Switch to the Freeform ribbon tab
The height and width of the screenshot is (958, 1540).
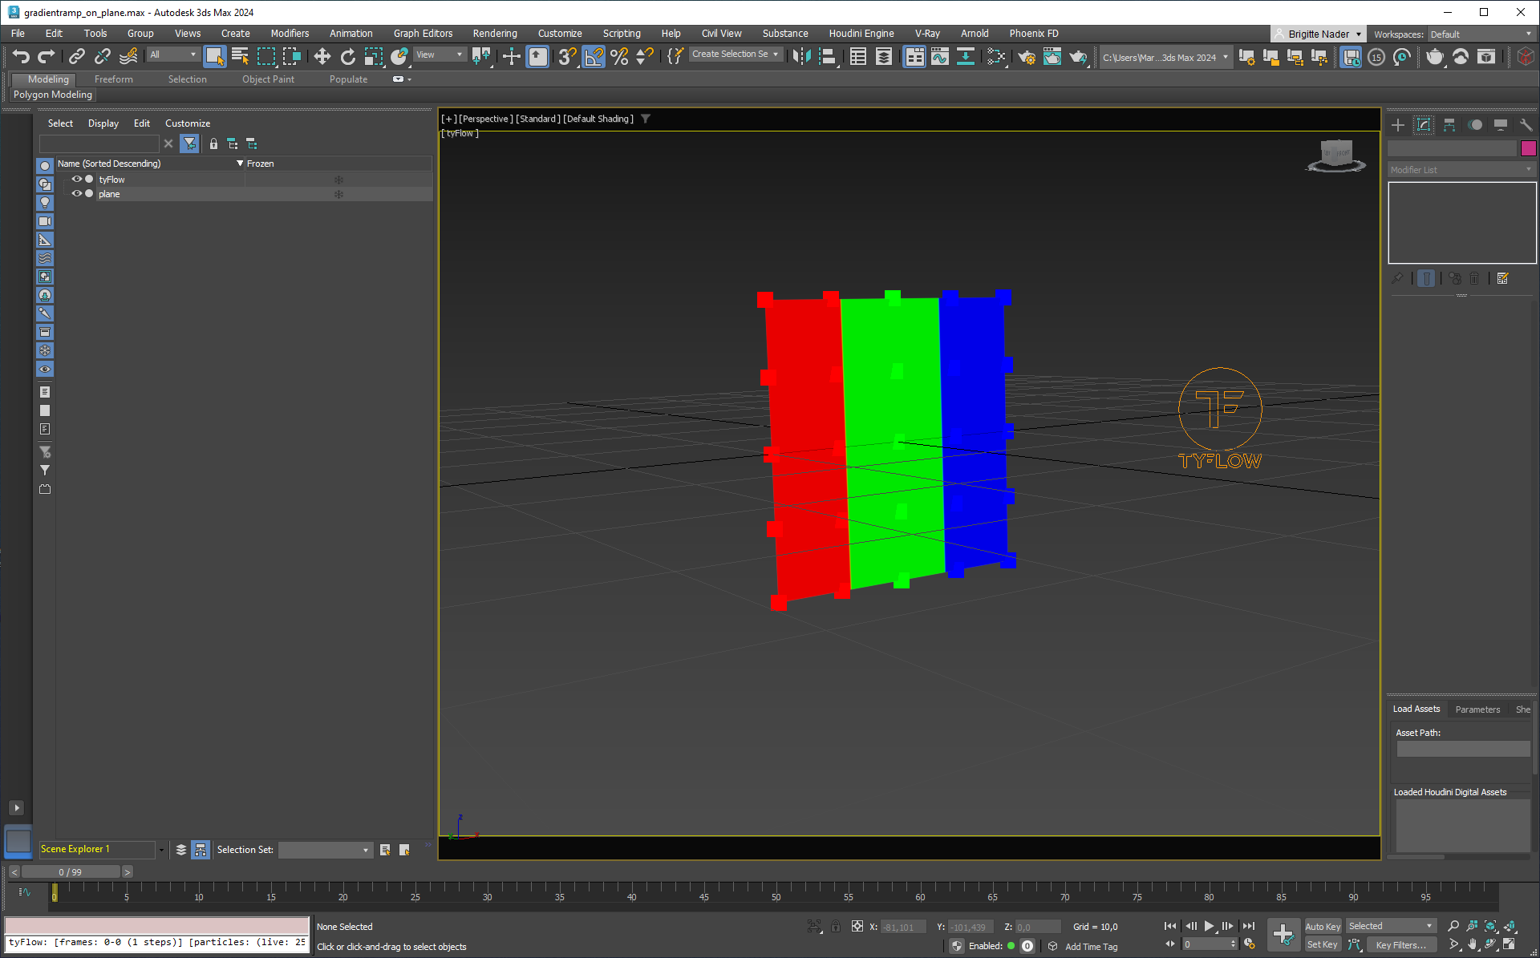[x=113, y=79]
